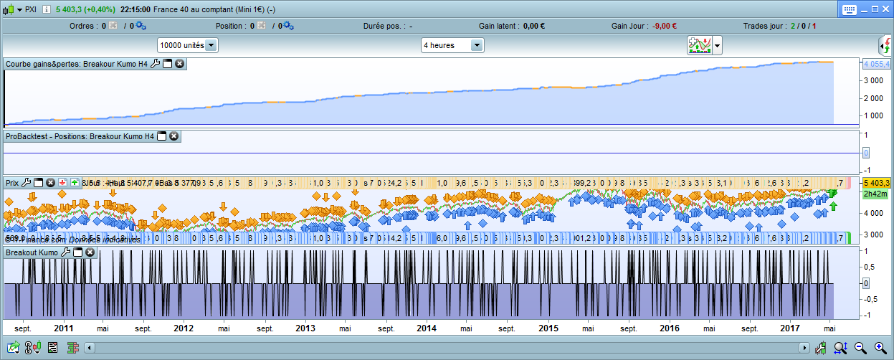Open the 4 heures timeframe dropdown
The height and width of the screenshot is (360, 894).
[x=477, y=45]
